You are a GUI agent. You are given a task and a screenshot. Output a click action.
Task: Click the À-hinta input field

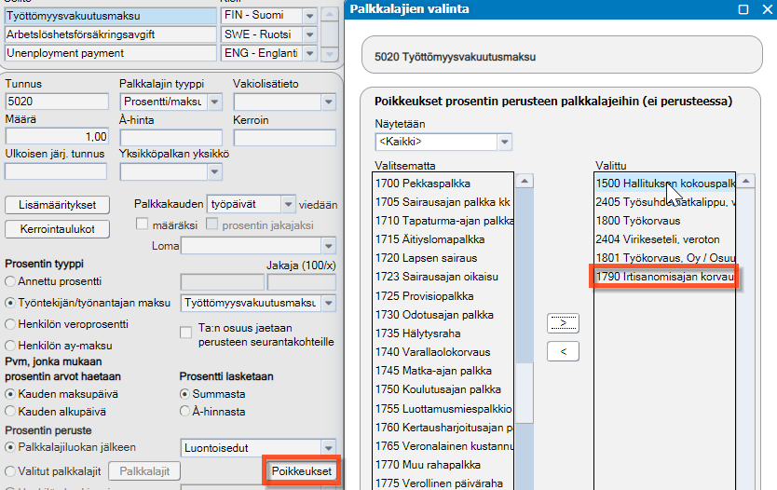171,137
